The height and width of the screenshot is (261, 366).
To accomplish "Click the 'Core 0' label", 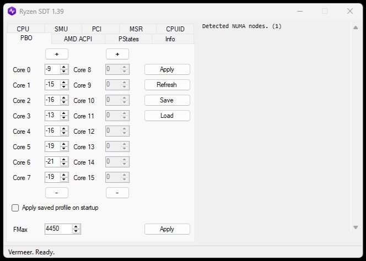I will [x=21, y=70].
